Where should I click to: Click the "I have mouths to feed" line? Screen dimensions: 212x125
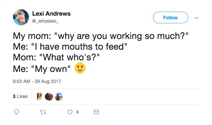[70, 47]
